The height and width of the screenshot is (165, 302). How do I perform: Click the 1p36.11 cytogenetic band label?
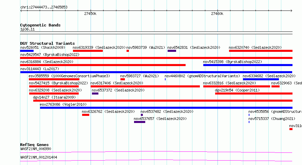[27, 29]
